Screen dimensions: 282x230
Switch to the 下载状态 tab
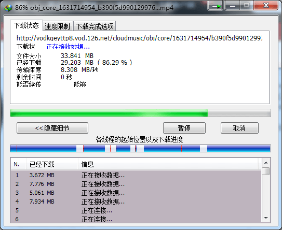(26, 26)
